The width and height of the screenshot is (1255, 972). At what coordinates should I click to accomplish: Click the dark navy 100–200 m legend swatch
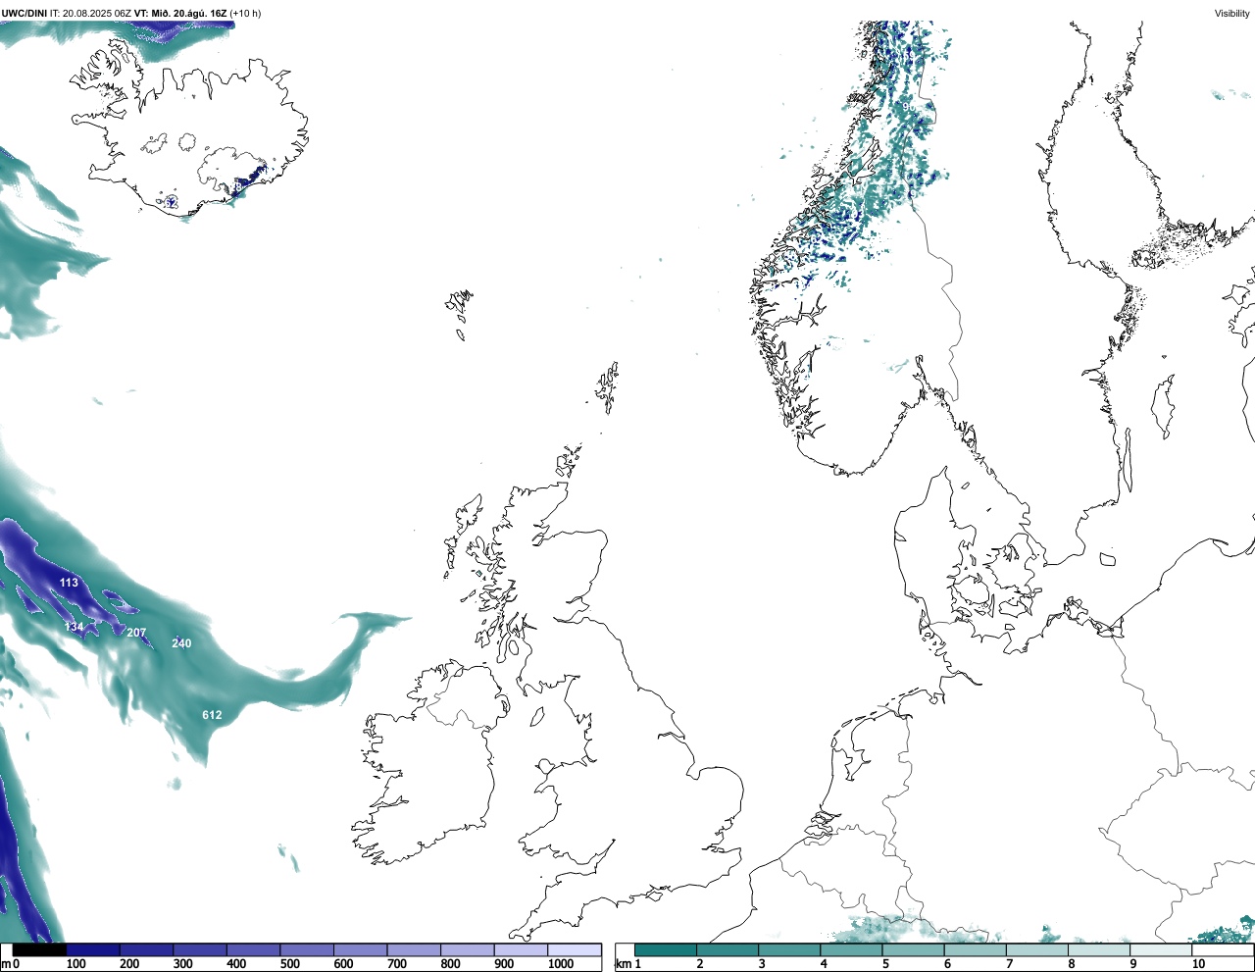93,950
